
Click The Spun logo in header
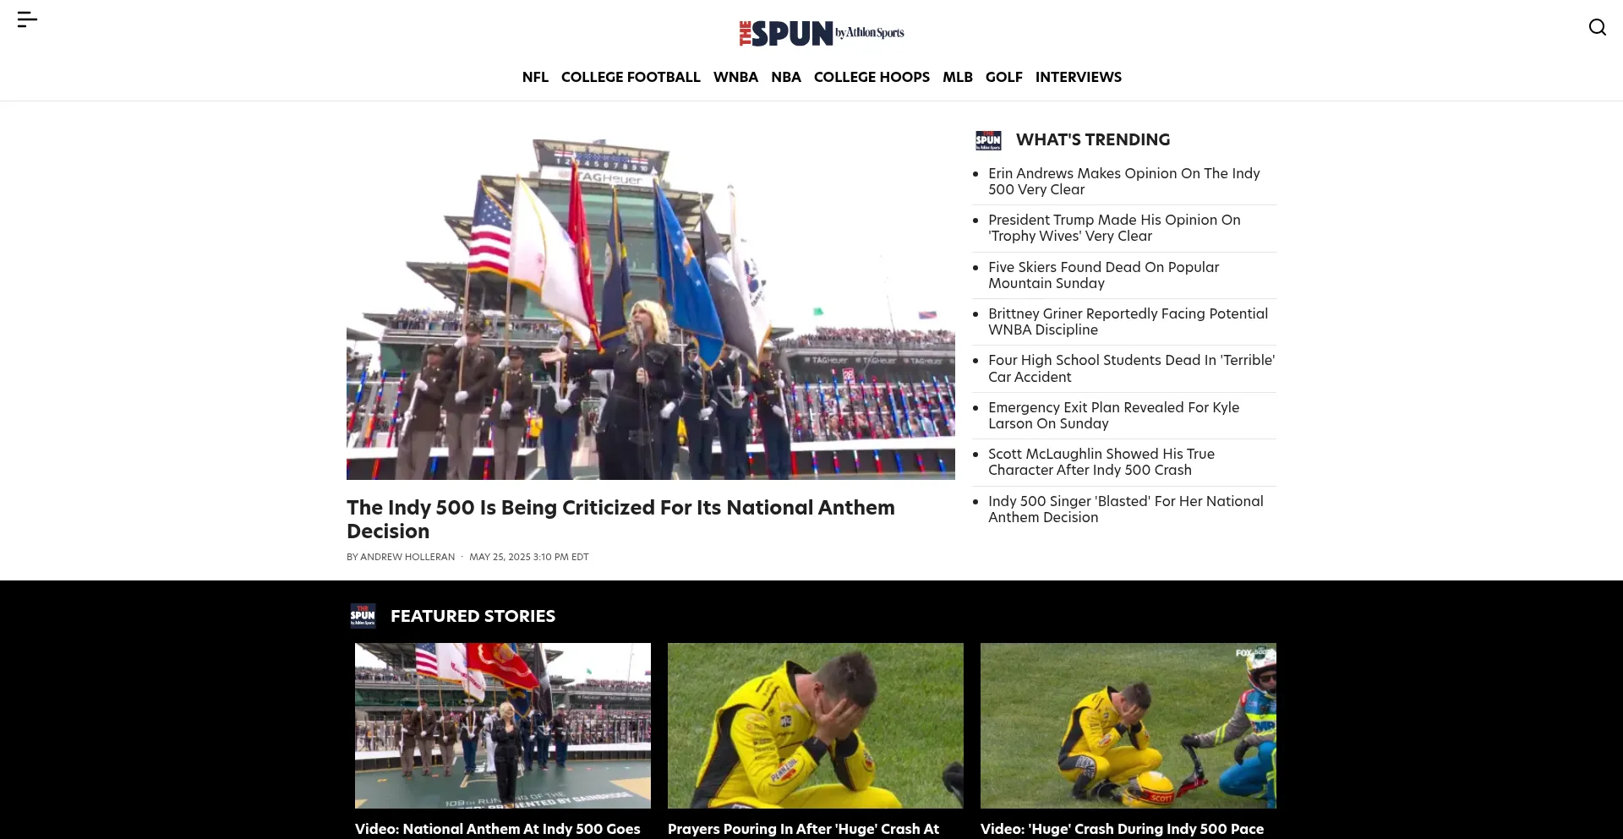point(821,33)
